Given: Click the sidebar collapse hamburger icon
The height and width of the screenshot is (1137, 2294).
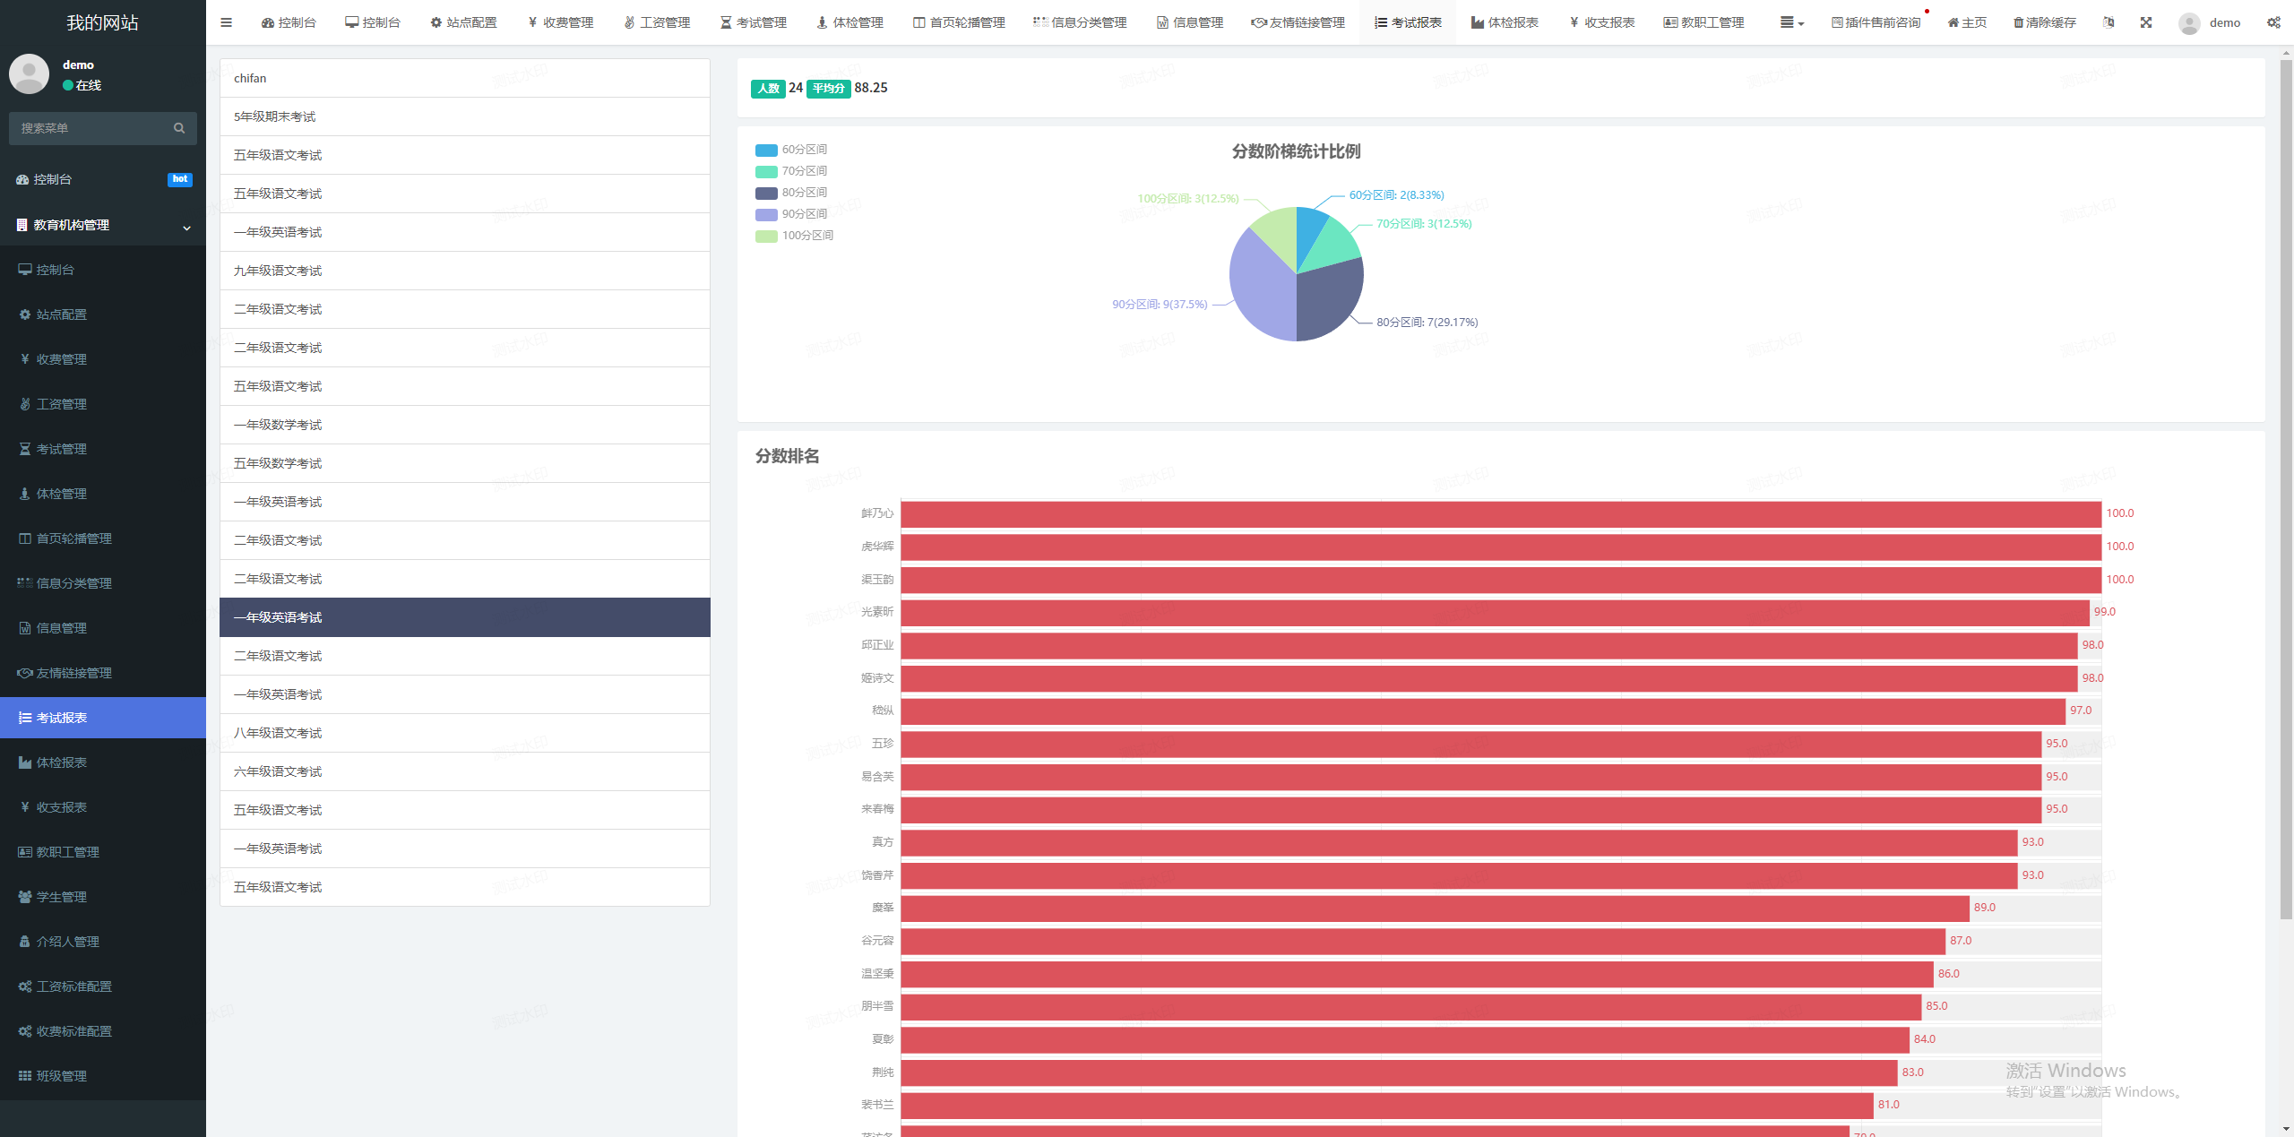Looking at the screenshot, I should coord(226,22).
